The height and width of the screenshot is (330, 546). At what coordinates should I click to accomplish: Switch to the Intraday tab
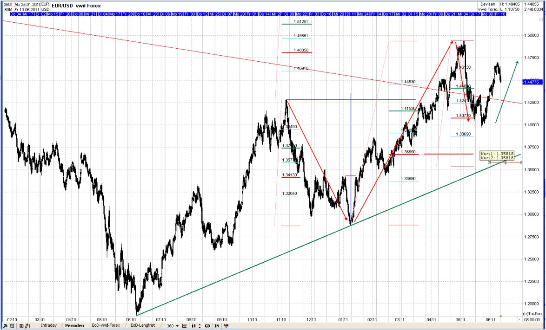(x=48, y=325)
